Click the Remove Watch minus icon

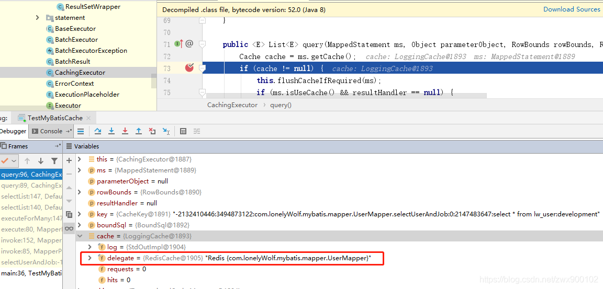point(69,174)
